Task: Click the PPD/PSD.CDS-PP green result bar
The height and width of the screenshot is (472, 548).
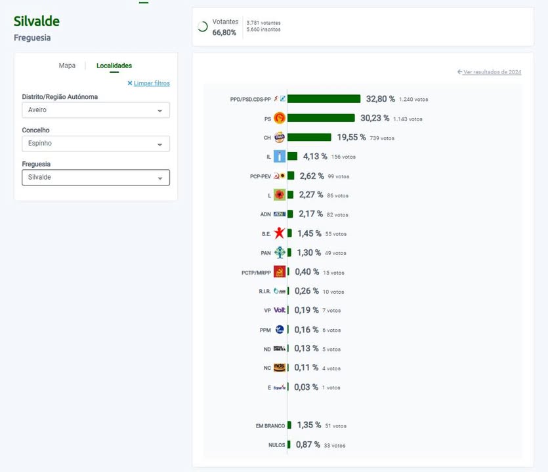Action: 324,99
